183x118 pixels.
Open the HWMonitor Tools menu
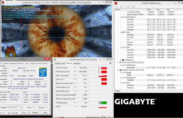(x=127, y=7)
